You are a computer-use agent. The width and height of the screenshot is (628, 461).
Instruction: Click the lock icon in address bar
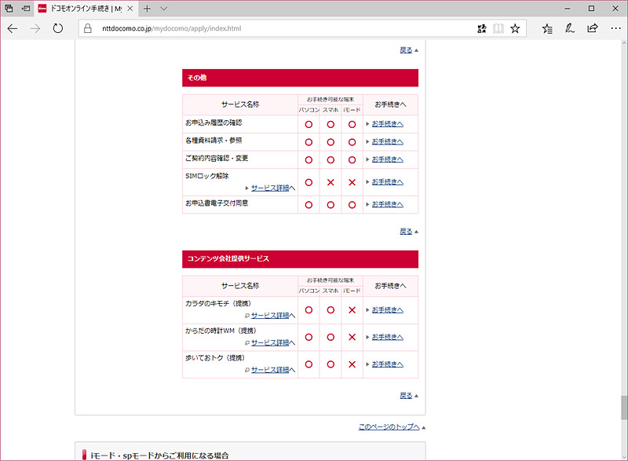tap(88, 28)
